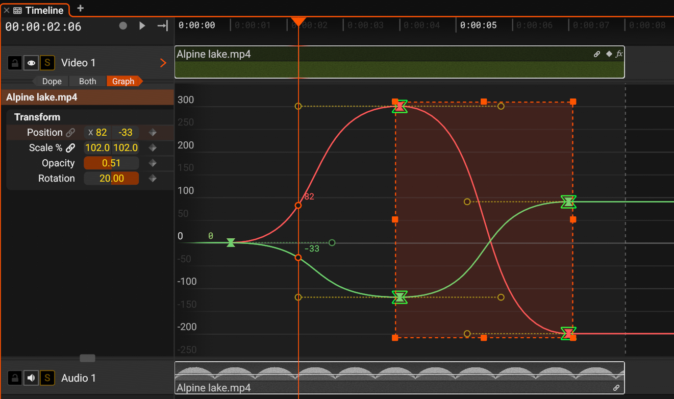Click the Transform section header

37,117
